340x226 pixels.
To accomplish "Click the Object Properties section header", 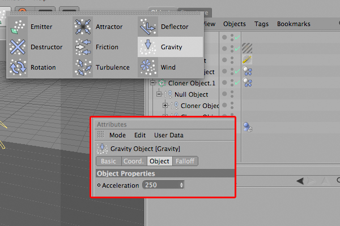I will (165, 173).
